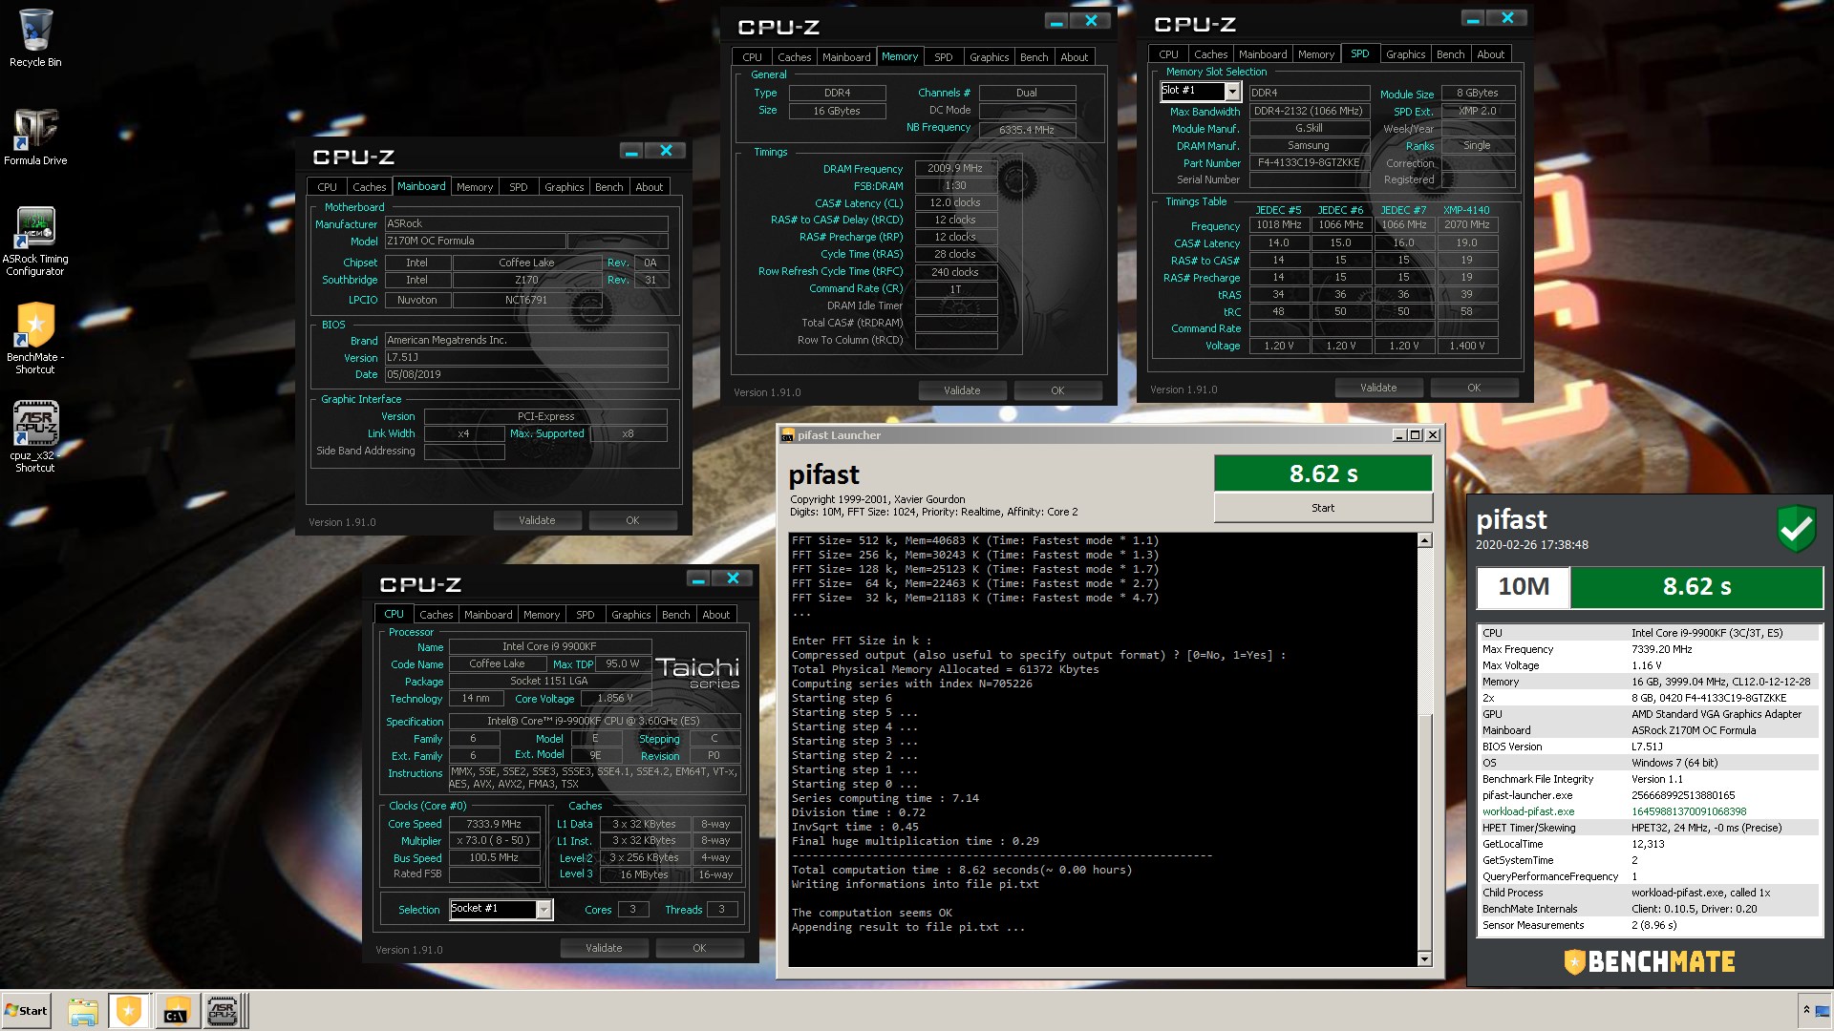Close the CPU-Z CPU window

[x=733, y=579]
